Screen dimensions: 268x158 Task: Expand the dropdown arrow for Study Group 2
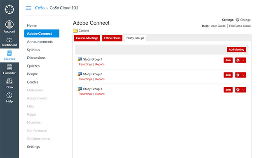click(243, 75)
